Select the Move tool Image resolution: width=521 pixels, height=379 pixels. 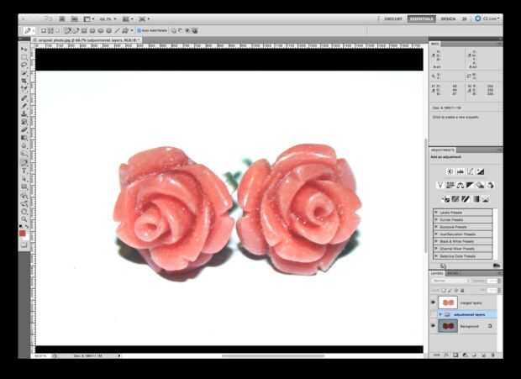[24, 50]
